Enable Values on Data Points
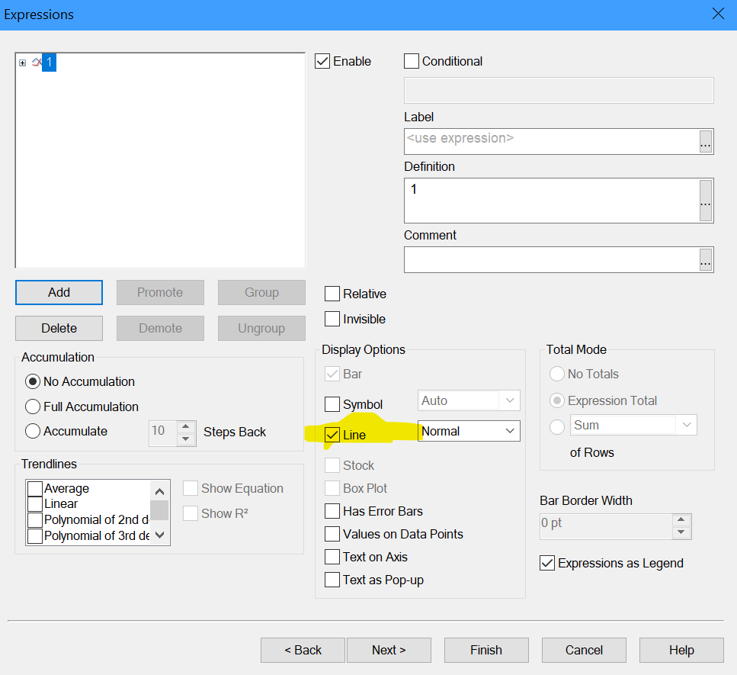This screenshot has height=675, width=737. [x=332, y=534]
